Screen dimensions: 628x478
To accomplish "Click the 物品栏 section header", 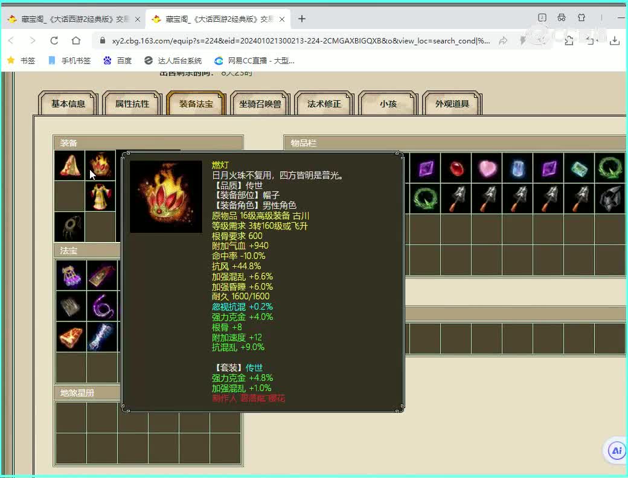I will [455, 143].
